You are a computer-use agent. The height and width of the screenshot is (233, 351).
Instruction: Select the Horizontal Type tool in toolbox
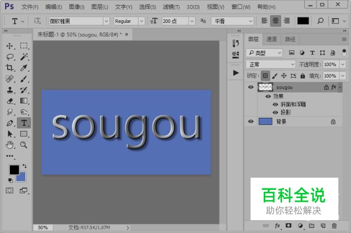(24, 123)
